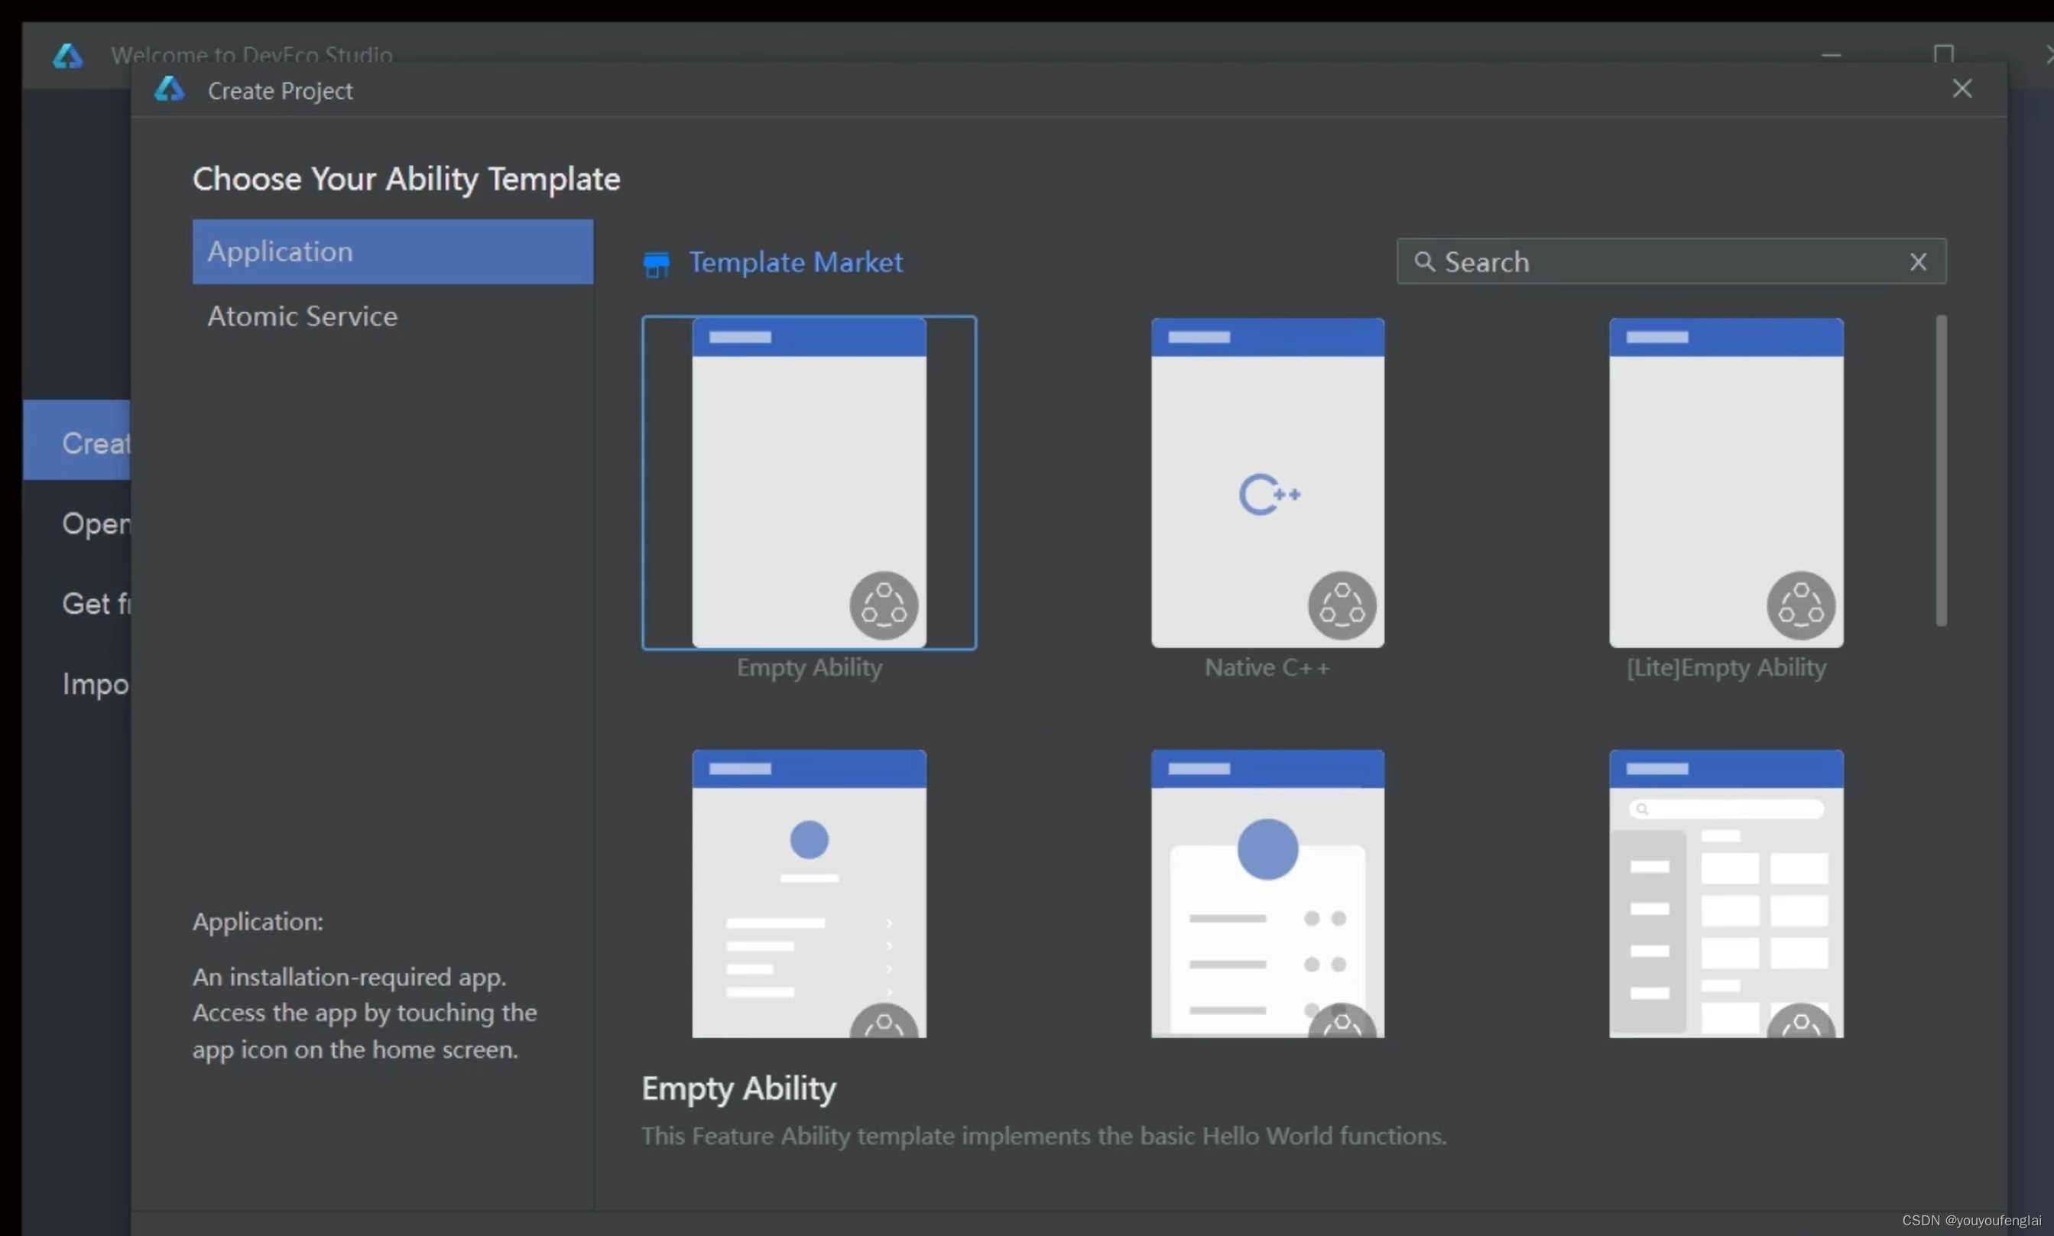
Task: Choose the Native C++ template
Action: pyautogui.click(x=1267, y=482)
